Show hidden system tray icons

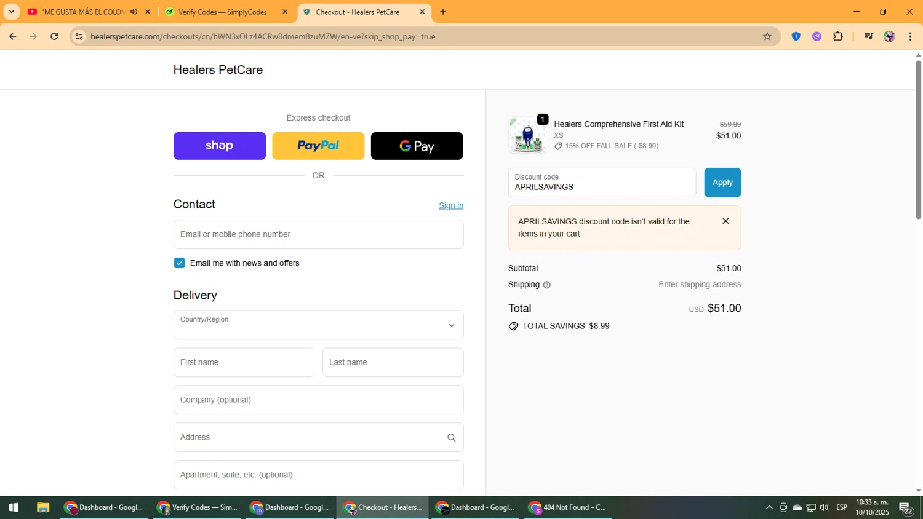coord(769,507)
